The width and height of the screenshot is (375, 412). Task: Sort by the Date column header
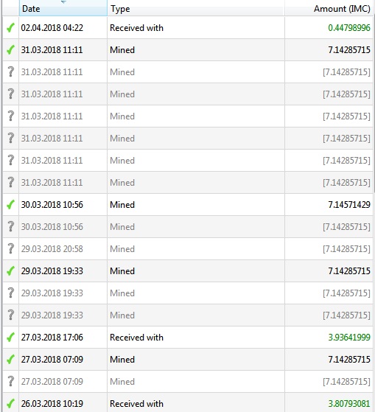(63, 8)
